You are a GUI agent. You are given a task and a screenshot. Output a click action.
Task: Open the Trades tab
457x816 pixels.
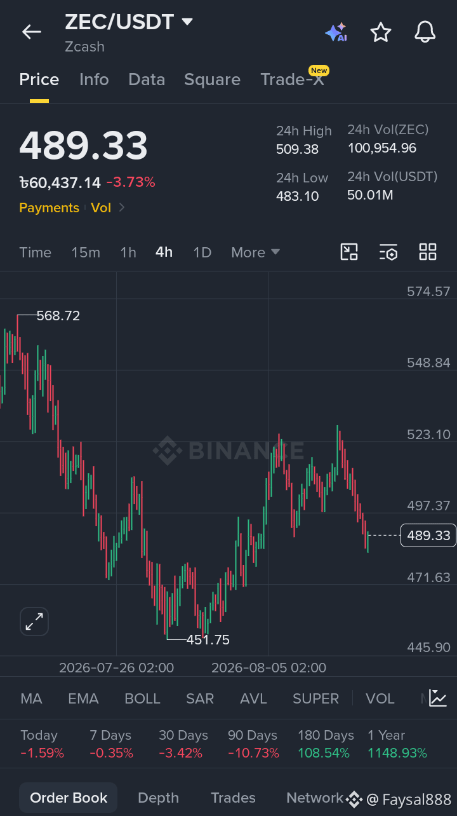pyautogui.click(x=233, y=798)
